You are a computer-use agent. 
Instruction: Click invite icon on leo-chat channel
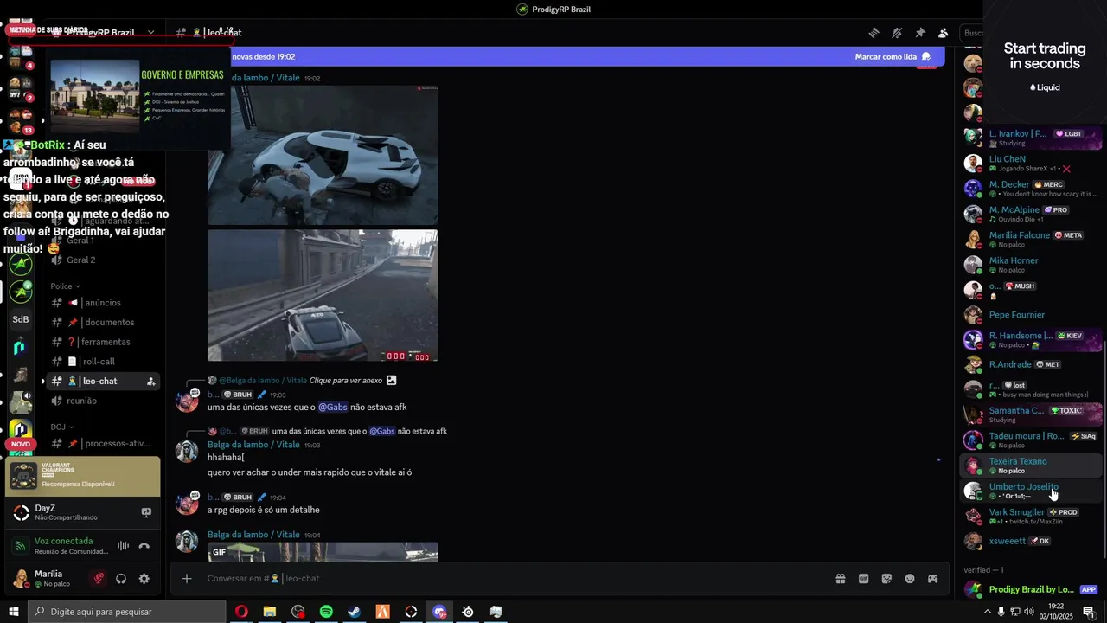pos(150,382)
